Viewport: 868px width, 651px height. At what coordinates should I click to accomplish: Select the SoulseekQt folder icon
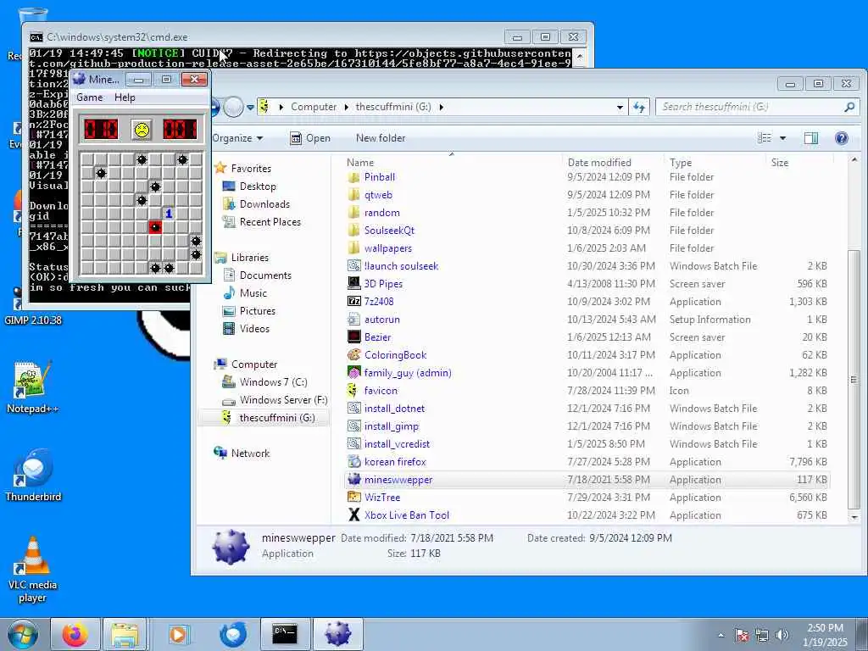point(353,231)
